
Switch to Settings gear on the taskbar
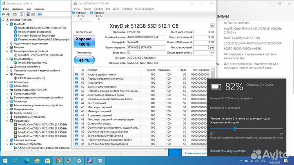pyautogui.click(x=79, y=161)
